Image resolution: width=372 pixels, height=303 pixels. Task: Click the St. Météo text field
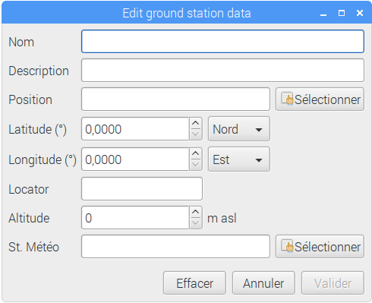point(175,247)
